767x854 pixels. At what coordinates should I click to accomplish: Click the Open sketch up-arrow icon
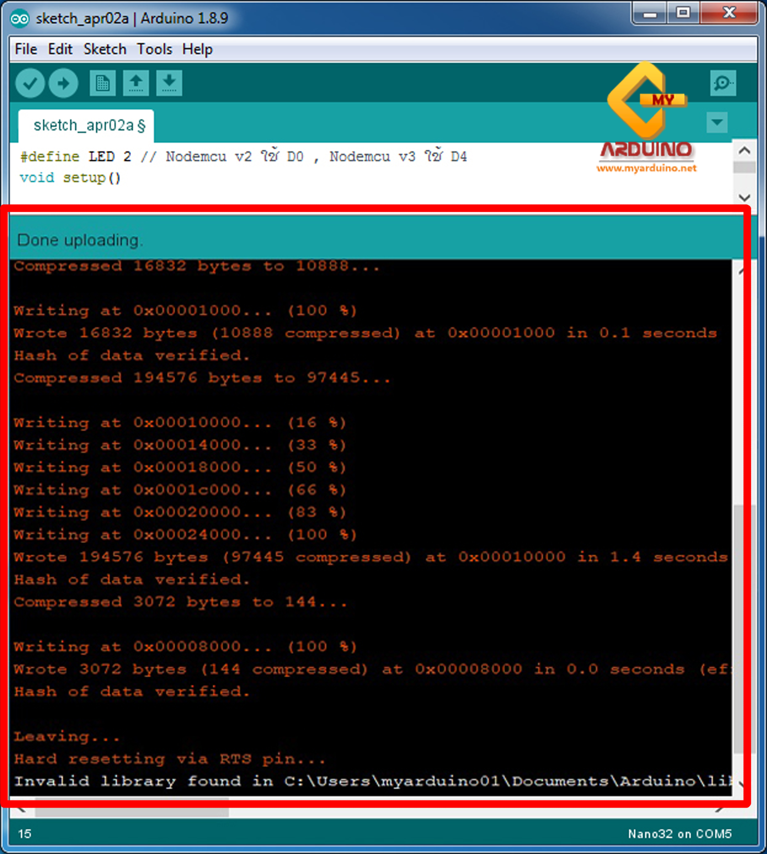tap(136, 83)
